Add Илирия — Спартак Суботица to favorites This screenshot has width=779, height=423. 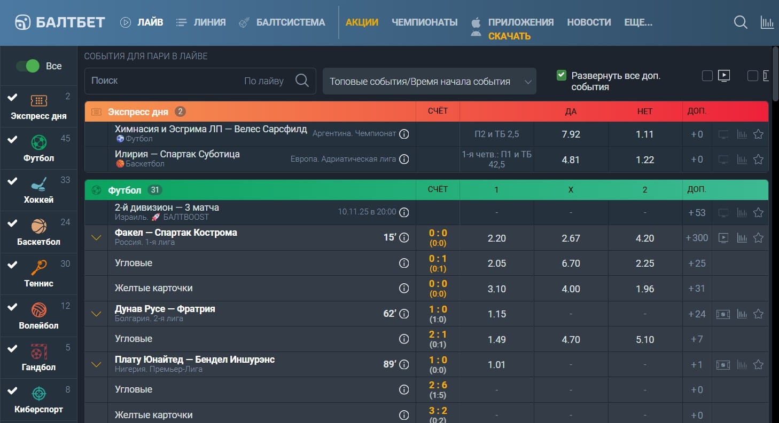coord(758,159)
